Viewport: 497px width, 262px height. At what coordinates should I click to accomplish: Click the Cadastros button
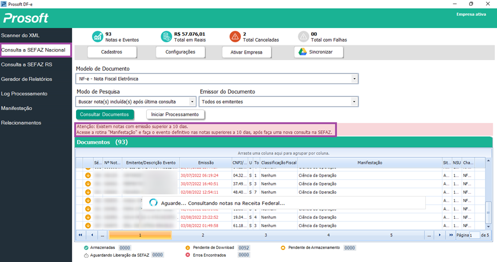112,52
